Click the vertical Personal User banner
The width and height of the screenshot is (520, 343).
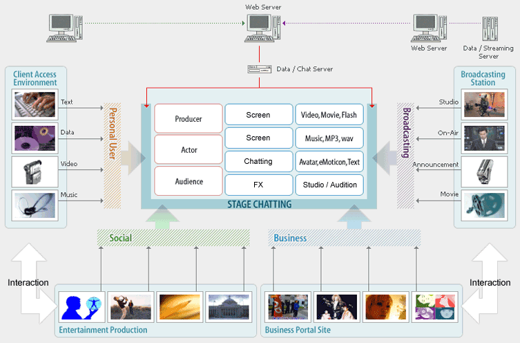[113, 156]
